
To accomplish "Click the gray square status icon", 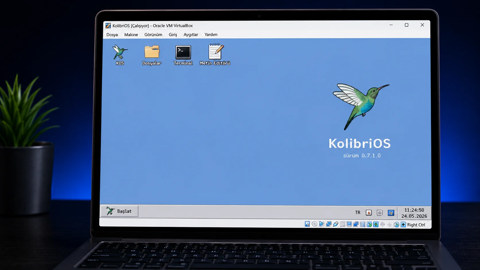I will click(x=342, y=224).
